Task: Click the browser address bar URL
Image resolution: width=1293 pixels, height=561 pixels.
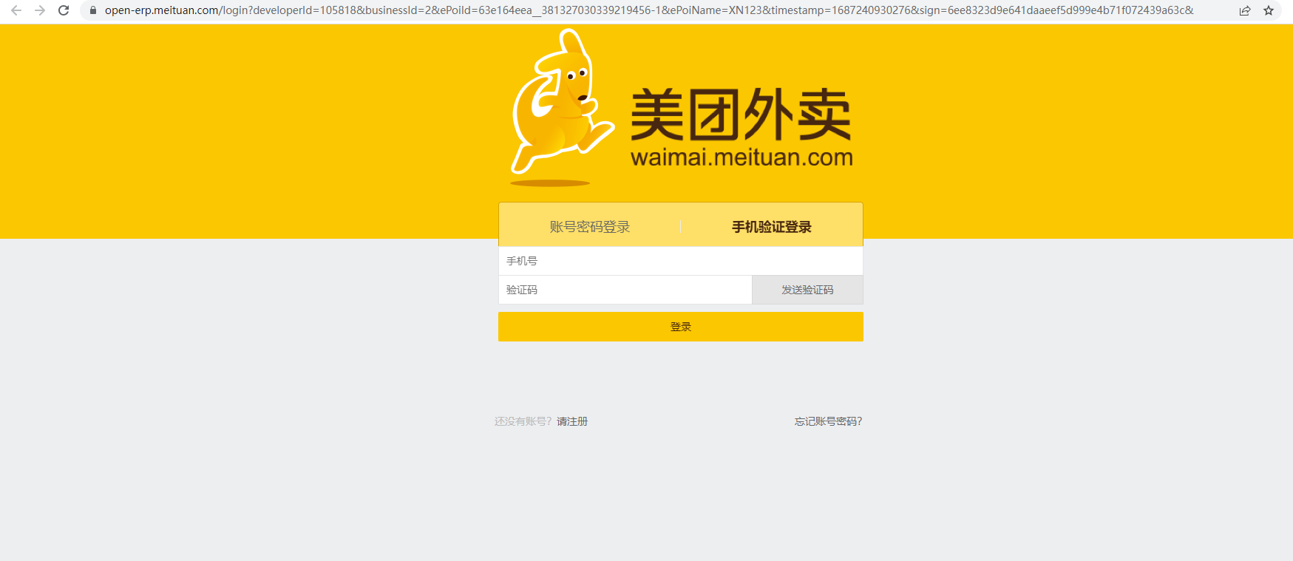Action: pos(649,10)
